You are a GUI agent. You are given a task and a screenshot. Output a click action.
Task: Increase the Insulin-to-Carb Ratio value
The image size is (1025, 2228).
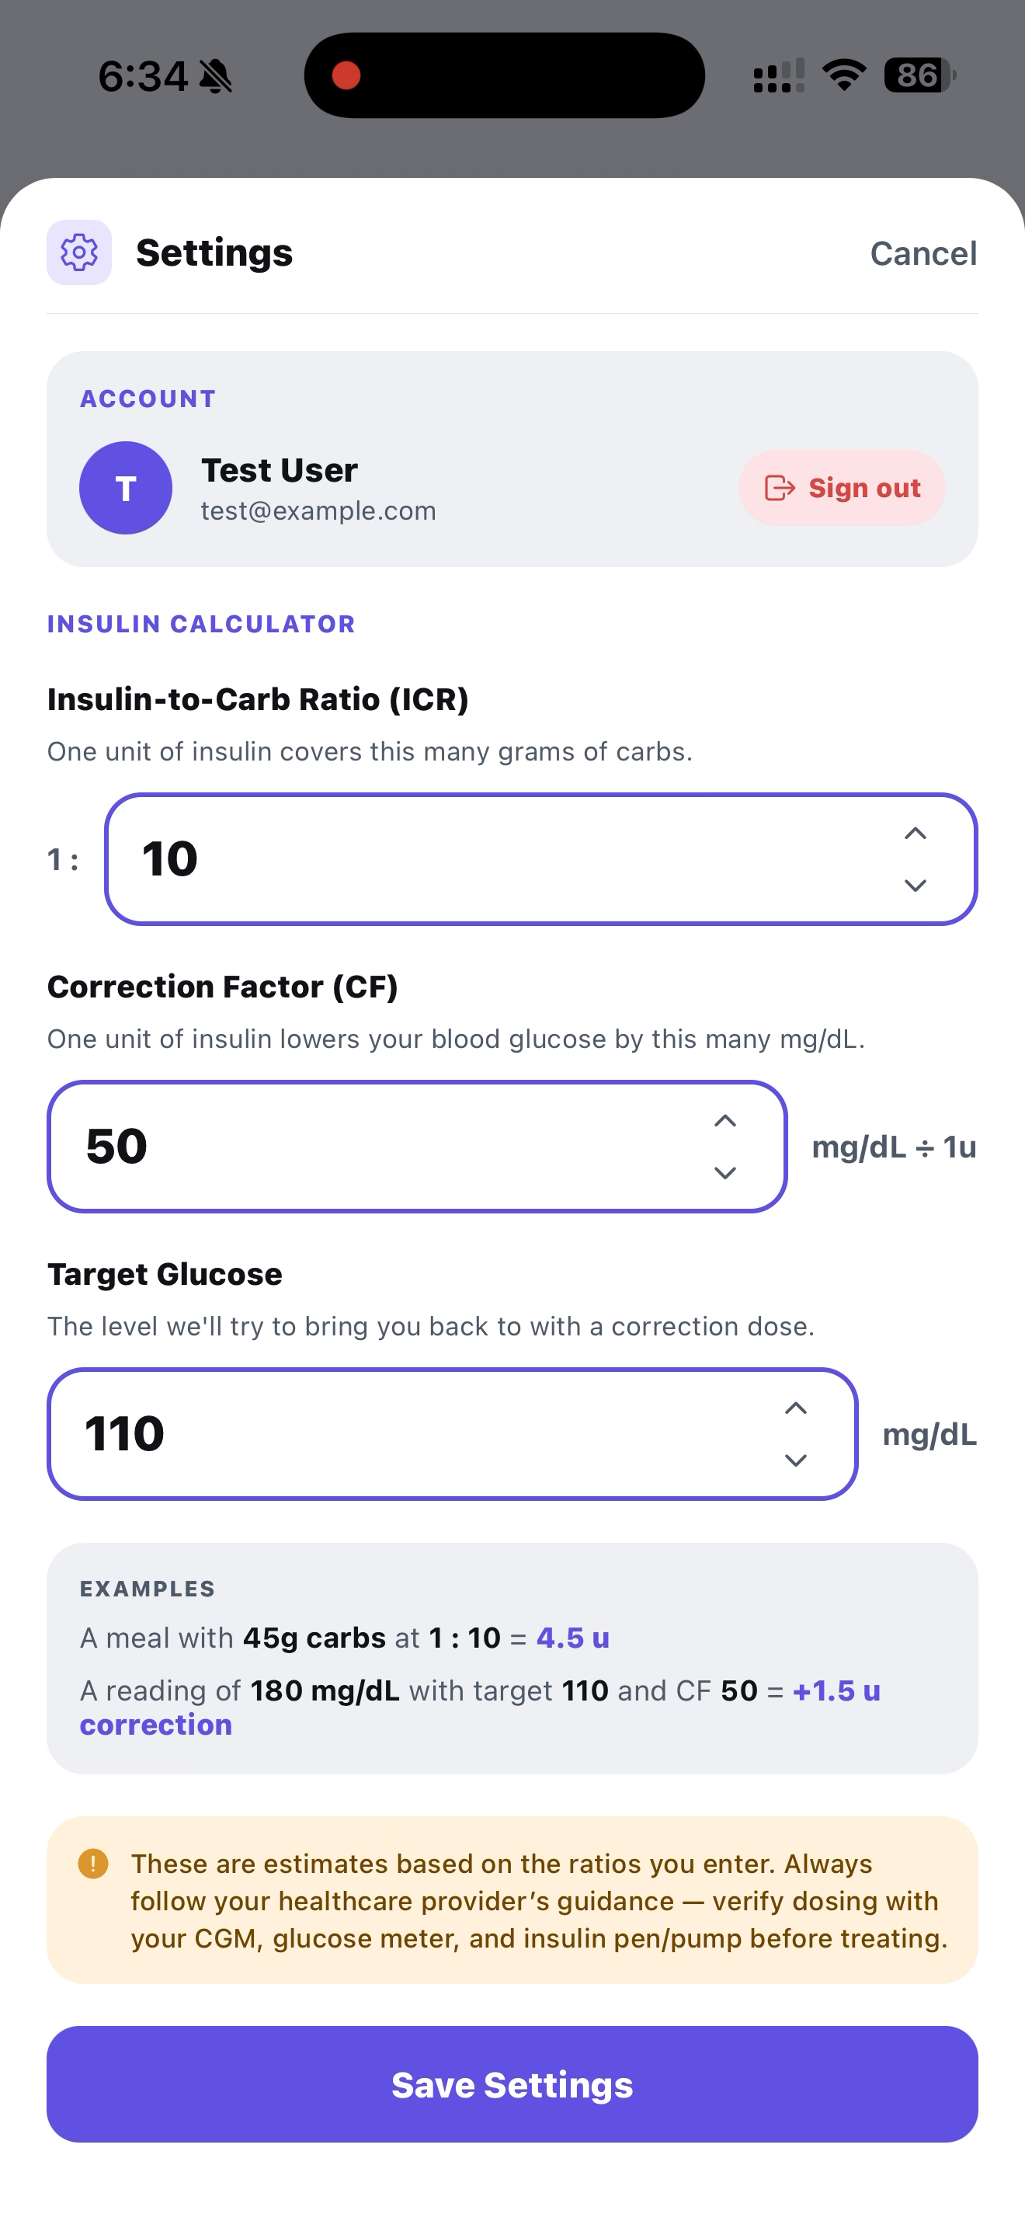coord(916,834)
